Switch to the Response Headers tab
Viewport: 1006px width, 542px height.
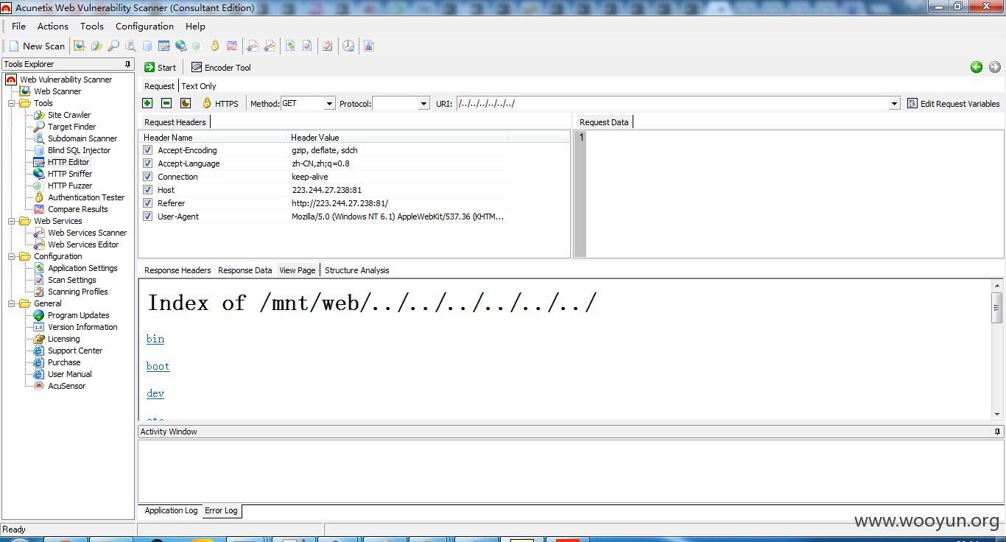coord(177,270)
